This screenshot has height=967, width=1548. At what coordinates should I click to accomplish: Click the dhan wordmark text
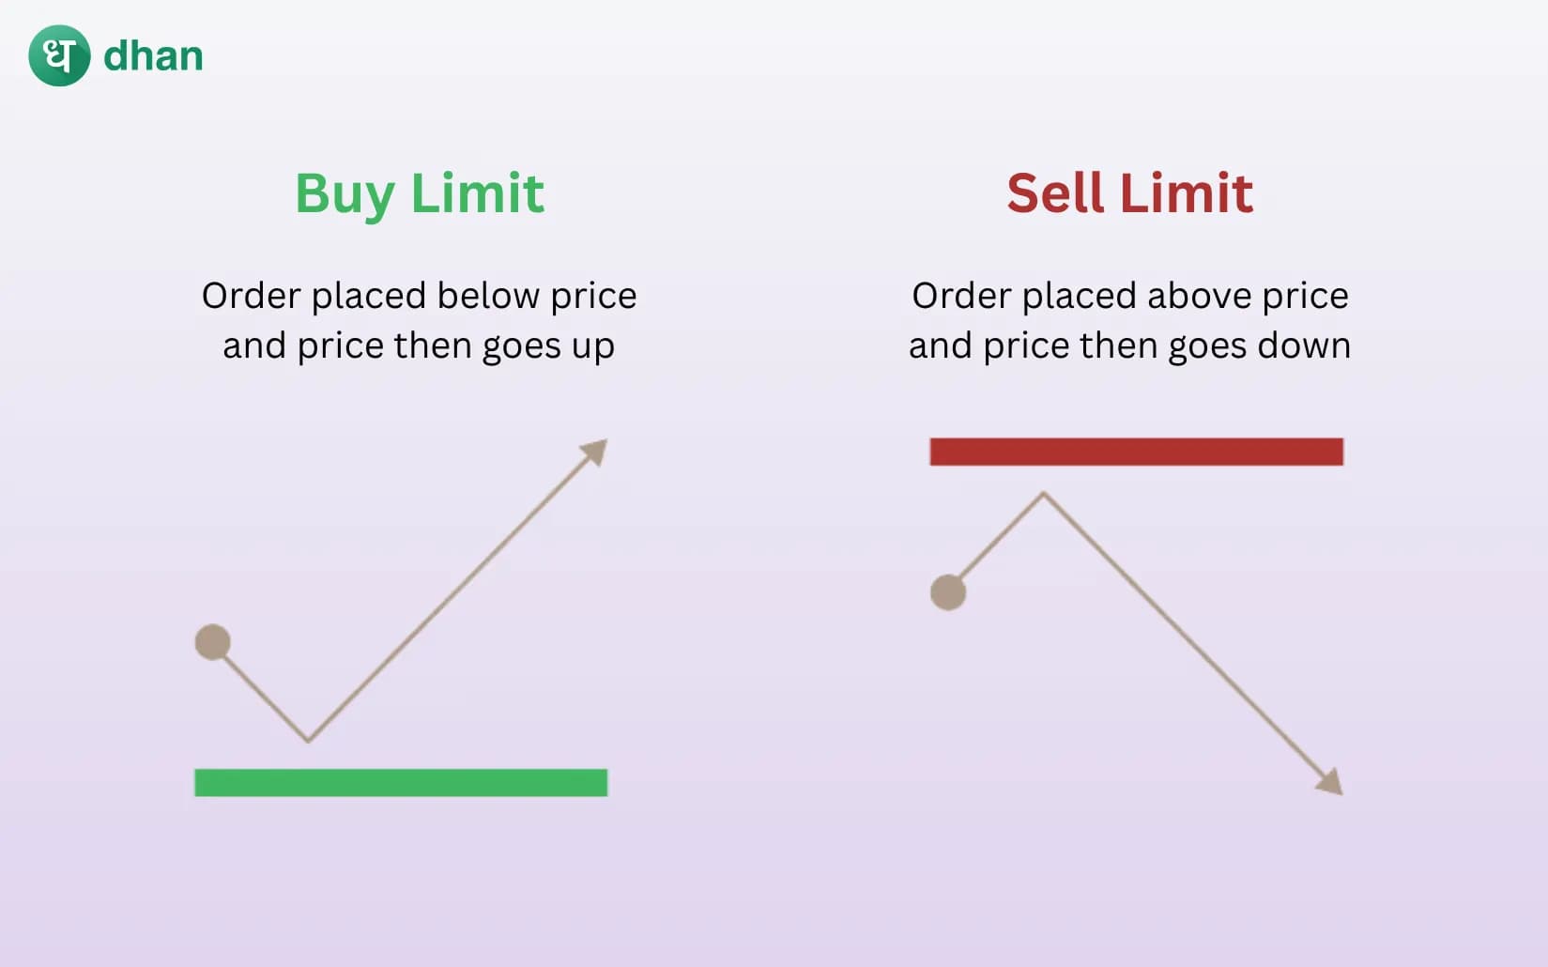click(153, 56)
